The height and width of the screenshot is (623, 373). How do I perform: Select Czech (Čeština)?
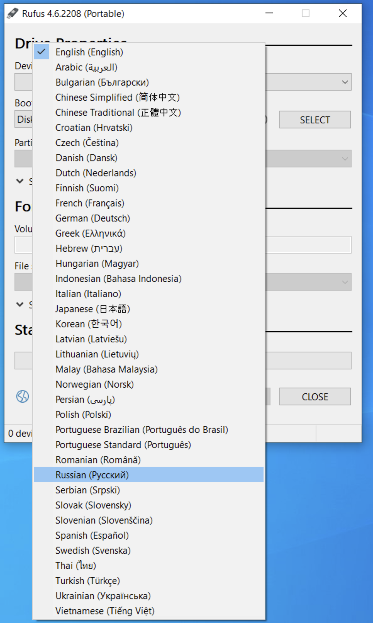[149, 143]
